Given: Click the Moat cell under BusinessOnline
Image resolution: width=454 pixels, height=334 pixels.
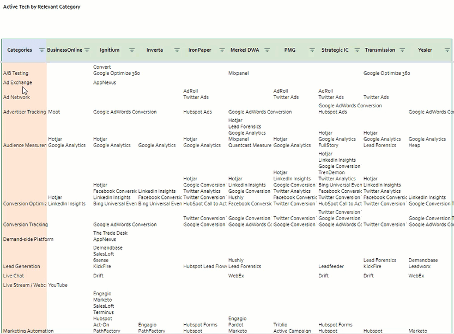Looking at the screenshot, I should 54,112.
